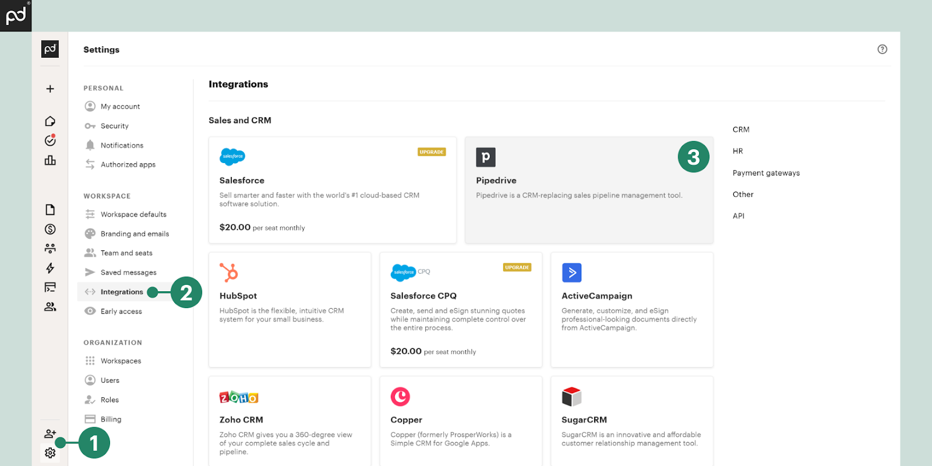Open the Home icon in left rail
The width and height of the screenshot is (932, 466).
tap(50, 121)
